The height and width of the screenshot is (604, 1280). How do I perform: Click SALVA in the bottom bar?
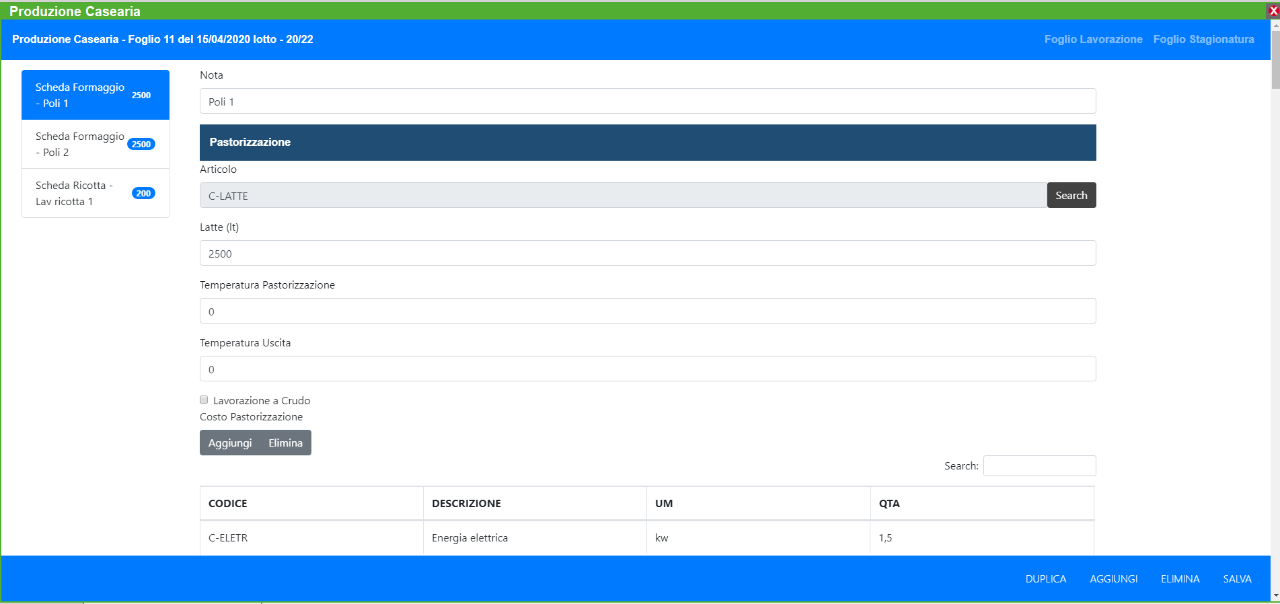(1236, 578)
